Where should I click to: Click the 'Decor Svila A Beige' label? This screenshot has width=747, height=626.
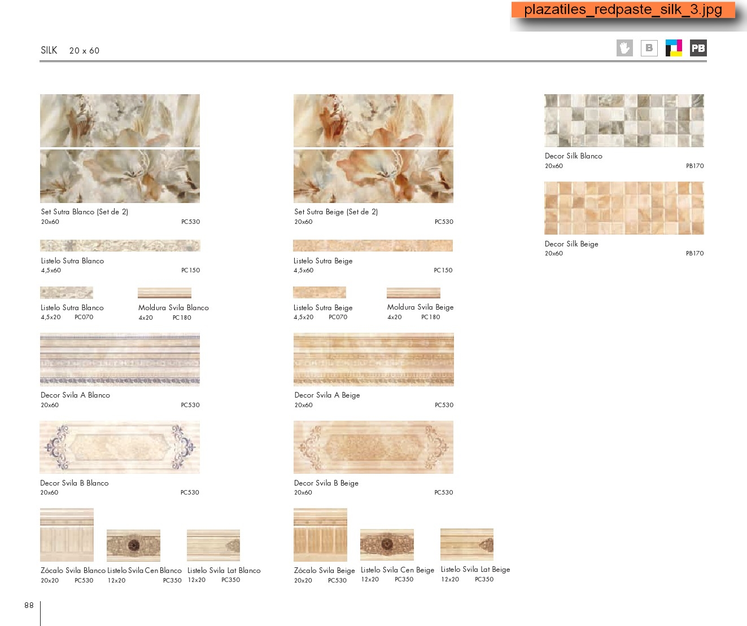click(x=327, y=395)
